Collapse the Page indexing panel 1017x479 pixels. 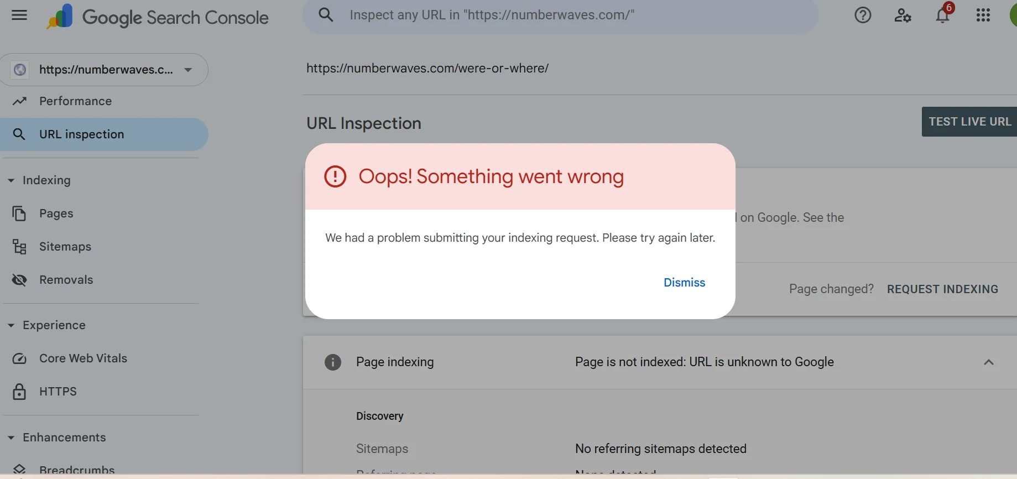(x=988, y=362)
